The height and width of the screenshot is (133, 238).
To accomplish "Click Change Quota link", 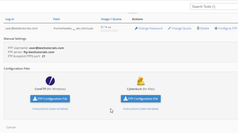I will [179, 28].
